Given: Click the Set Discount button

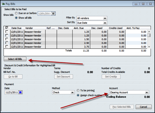Looking at the screenshot, I should coord(64,77).
